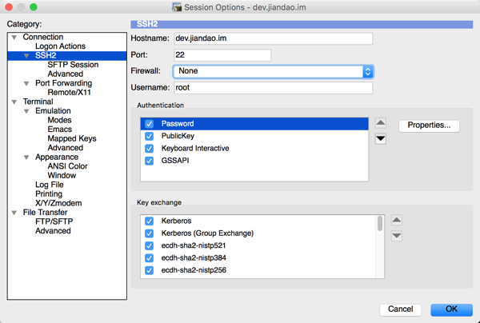
Task: Click the Hostname input field
Action: (x=273, y=38)
